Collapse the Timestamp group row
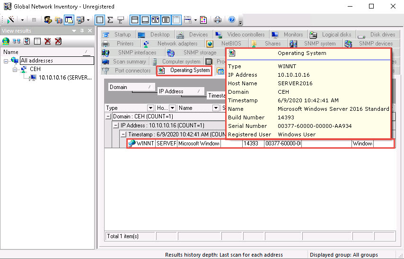This screenshot has width=404, height=259. coord(123,134)
